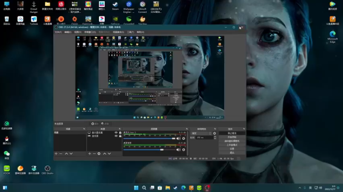Image resolution: width=343 pixels, height=192 pixels.
Task: Open the Tools (T) menu in OBS
Action: pyautogui.click(x=130, y=32)
